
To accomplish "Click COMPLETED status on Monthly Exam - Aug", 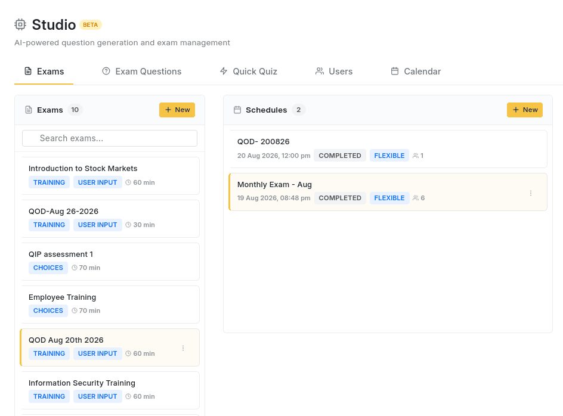I will click(340, 198).
